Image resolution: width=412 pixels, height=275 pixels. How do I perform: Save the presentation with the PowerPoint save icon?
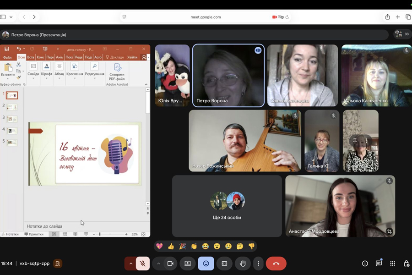click(x=6, y=49)
